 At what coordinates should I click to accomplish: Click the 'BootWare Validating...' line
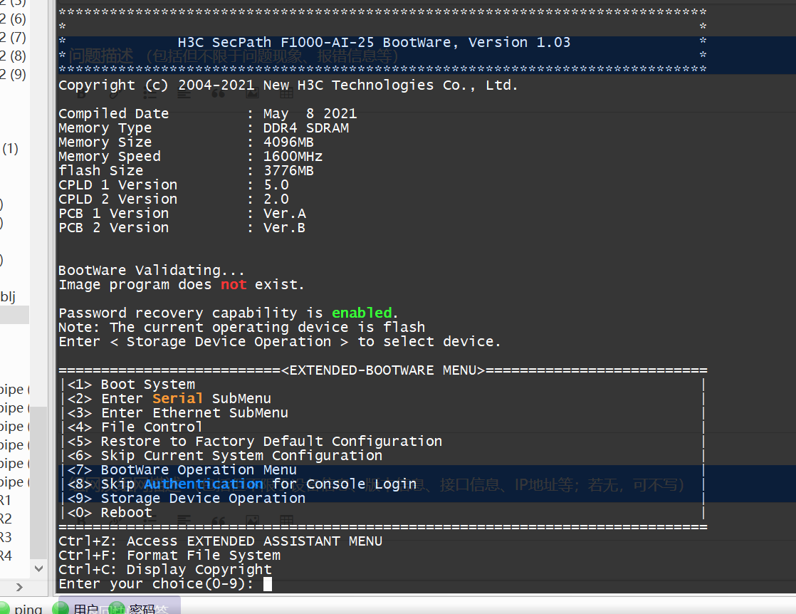tap(152, 270)
